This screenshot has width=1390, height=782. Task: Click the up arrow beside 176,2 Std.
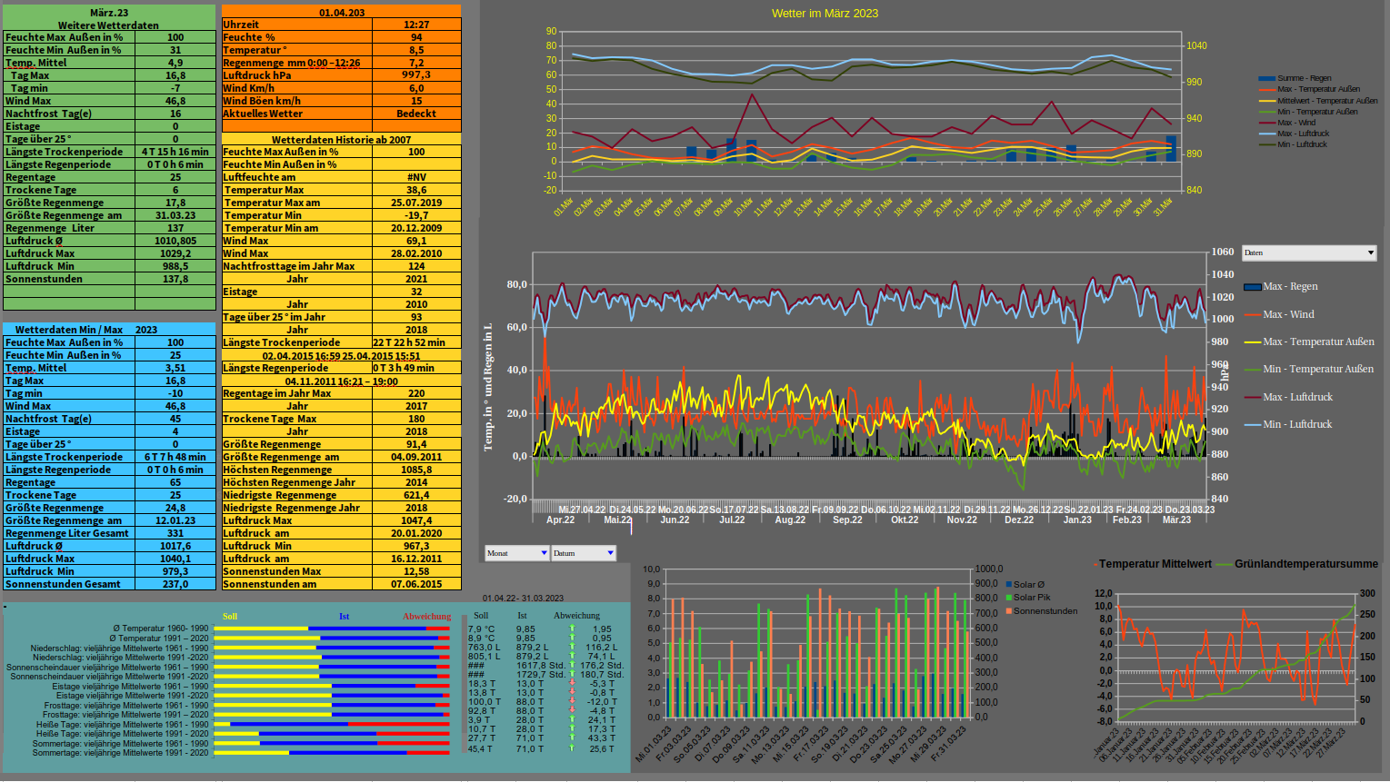coord(572,665)
